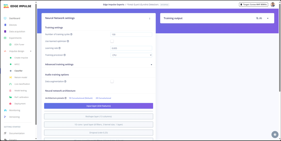
Task: Click Dropout (rate 0.25) layer block
Action: coord(99,132)
